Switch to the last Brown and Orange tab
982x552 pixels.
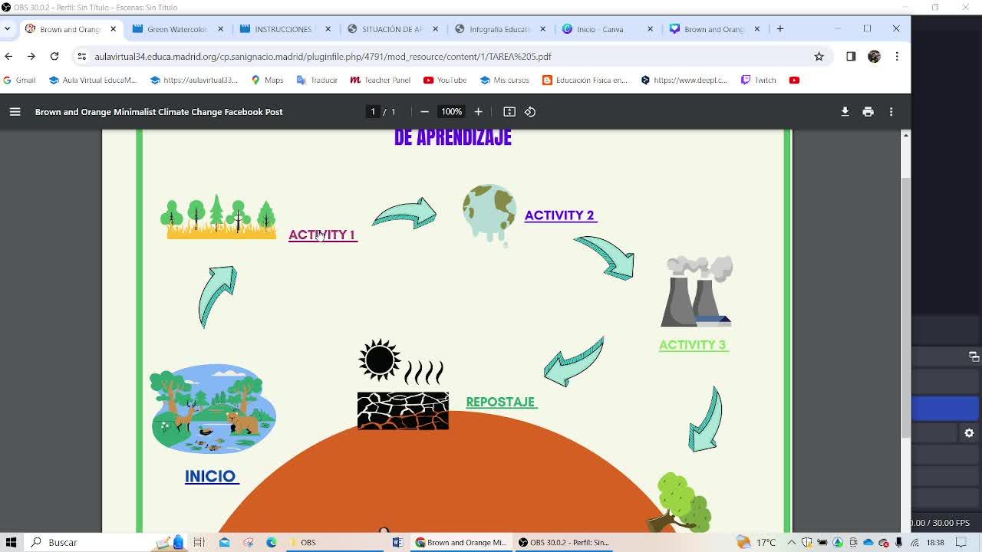(715, 29)
